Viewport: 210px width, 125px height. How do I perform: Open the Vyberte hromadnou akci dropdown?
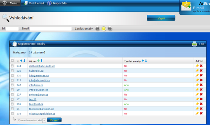point(32,120)
